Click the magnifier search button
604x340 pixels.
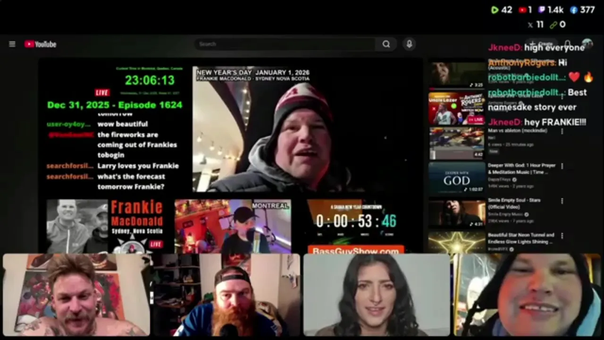click(x=386, y=44)
